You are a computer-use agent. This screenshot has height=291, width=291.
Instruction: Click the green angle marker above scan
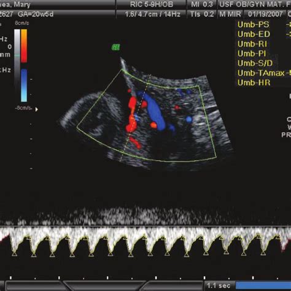(x=115, y=47)
